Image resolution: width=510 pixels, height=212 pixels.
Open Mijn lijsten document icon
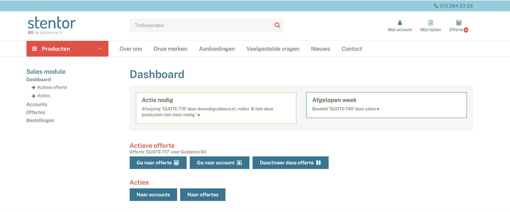point(431,23)
